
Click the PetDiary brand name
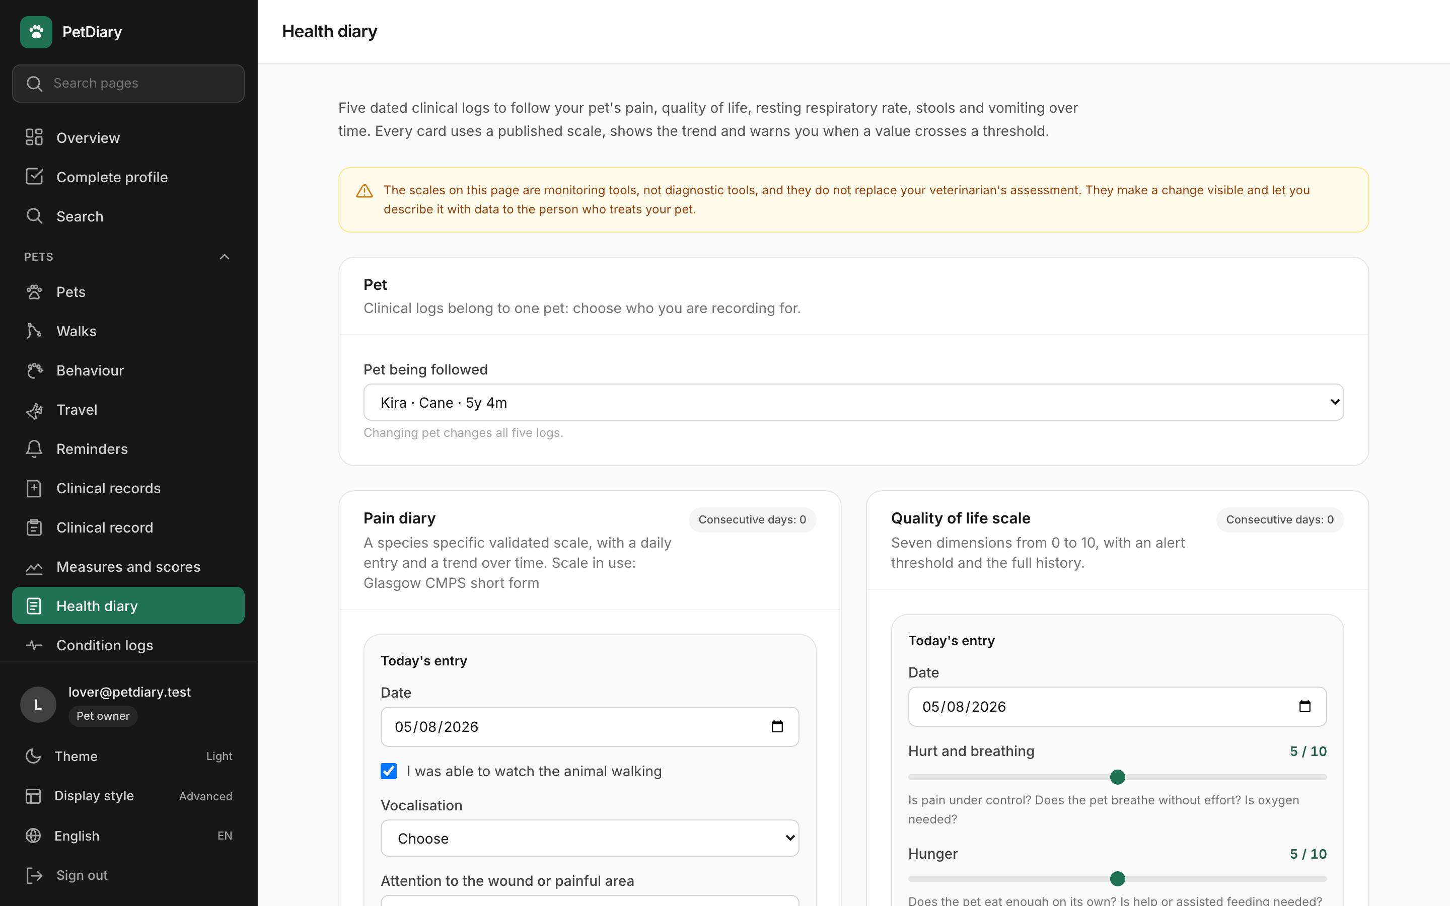tap(92, 32)
